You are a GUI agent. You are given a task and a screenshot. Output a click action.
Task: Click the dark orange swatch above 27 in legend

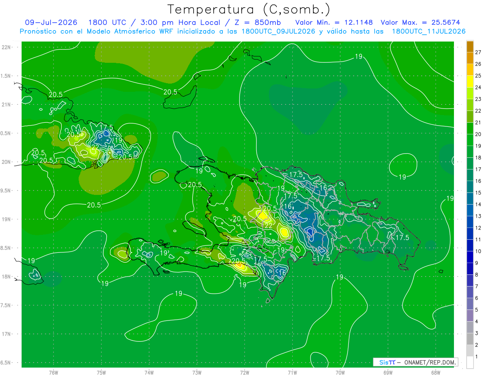[470, 46]
